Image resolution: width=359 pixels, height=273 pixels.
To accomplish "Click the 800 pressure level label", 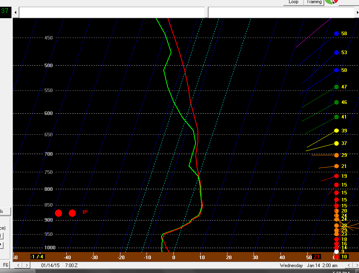I will click(48, 189).
